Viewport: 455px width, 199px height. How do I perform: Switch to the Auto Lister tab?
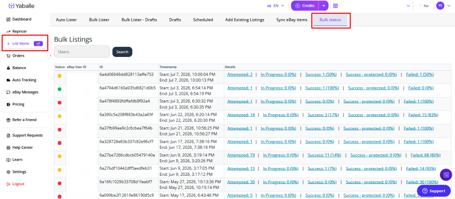click(x=66, y=20)
